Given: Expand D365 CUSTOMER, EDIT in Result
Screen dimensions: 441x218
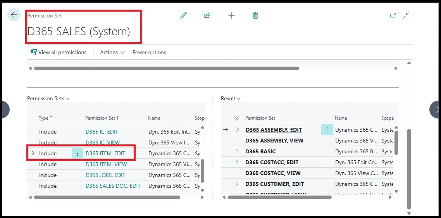Looking at the screenshot, I should [x=238, y=184].
